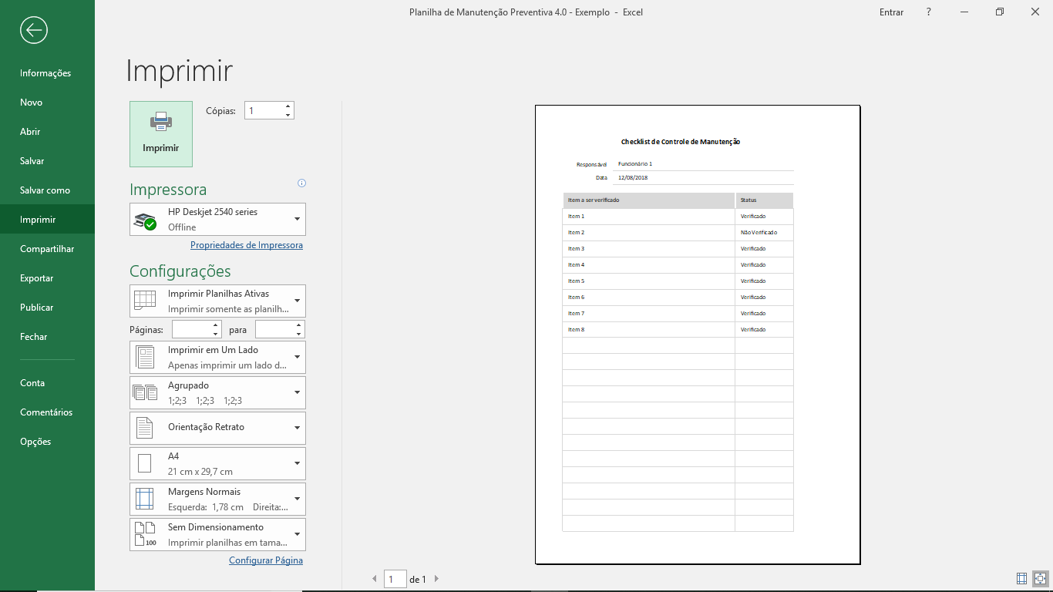Select Salvar como in the sidebar
Viewport: 1053px width, 592px height.
[x=45, y=190]
